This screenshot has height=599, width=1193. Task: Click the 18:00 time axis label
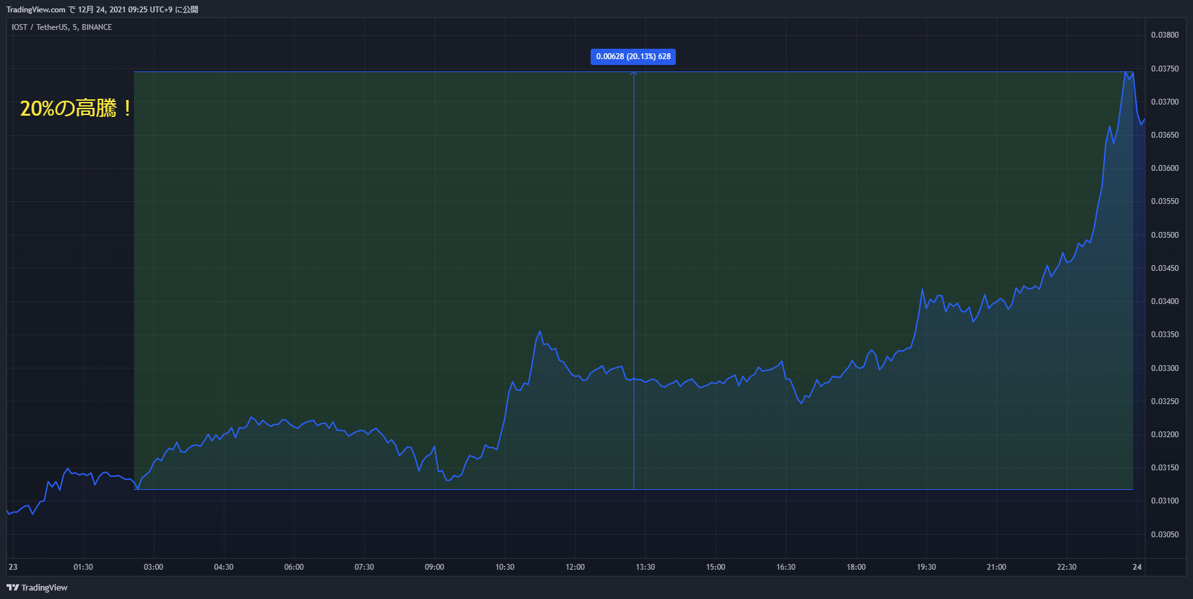point(856,567)
